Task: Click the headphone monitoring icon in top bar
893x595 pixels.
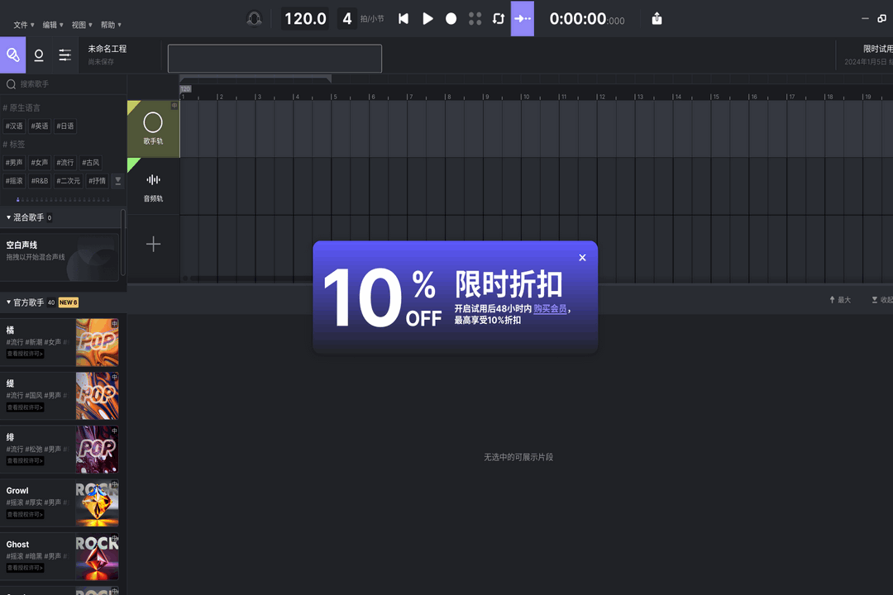Action: tap(255, 18)
